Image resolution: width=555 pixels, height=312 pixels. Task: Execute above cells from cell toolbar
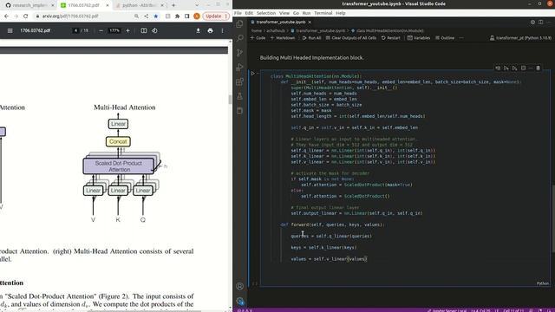tap(506, 68)
